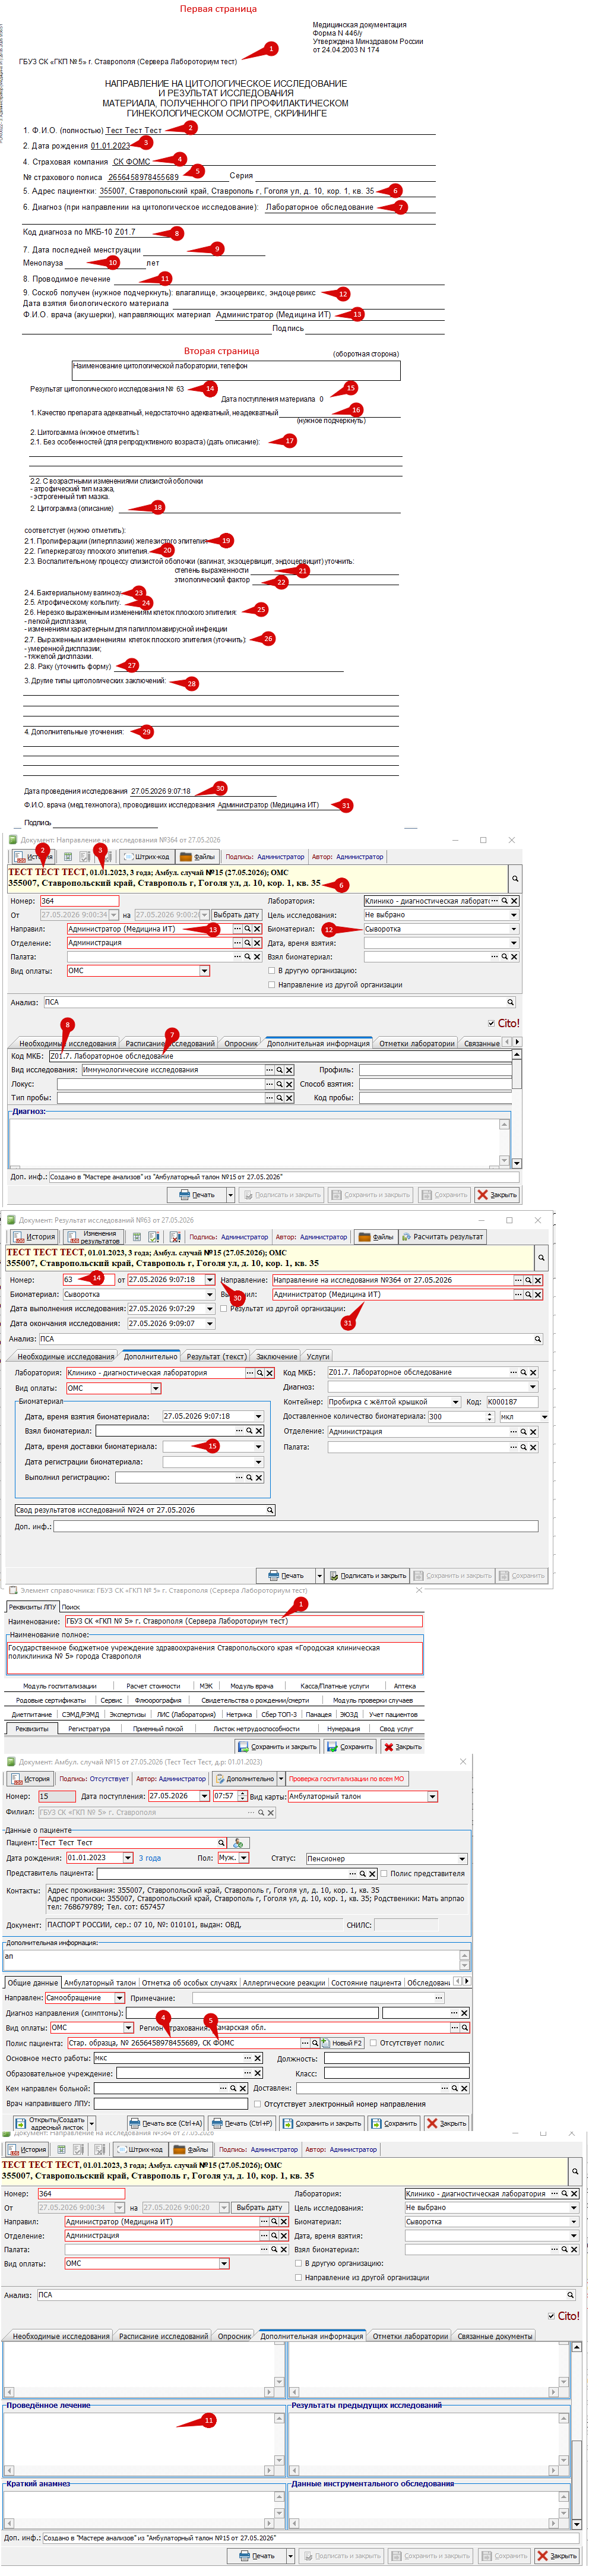Search the Полис пациента field

coord(315,2043)
